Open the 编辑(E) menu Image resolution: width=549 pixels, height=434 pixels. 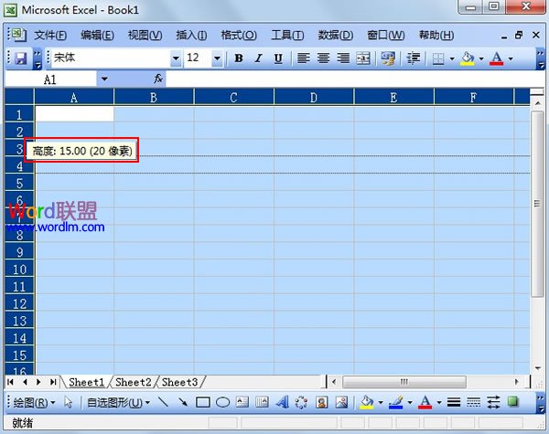coord(97,36)
